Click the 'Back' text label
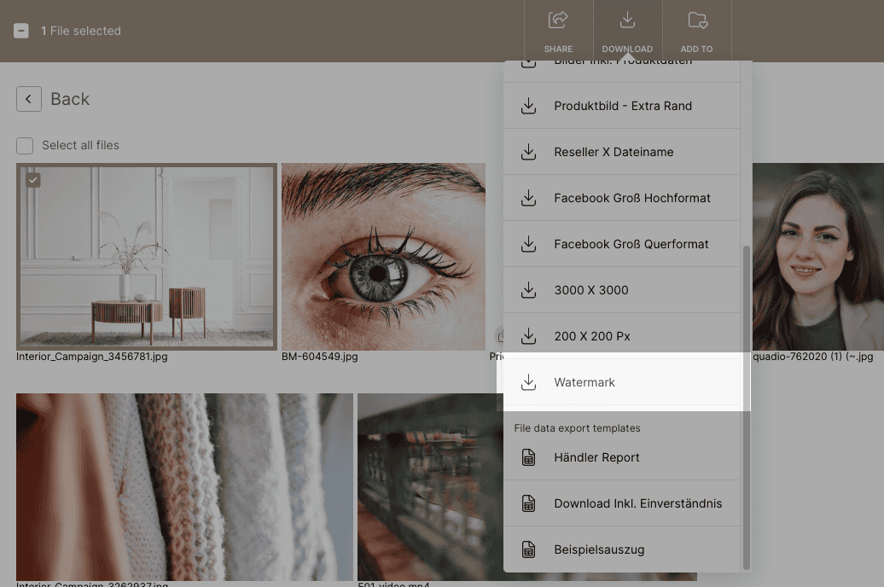 click(70, 99)
